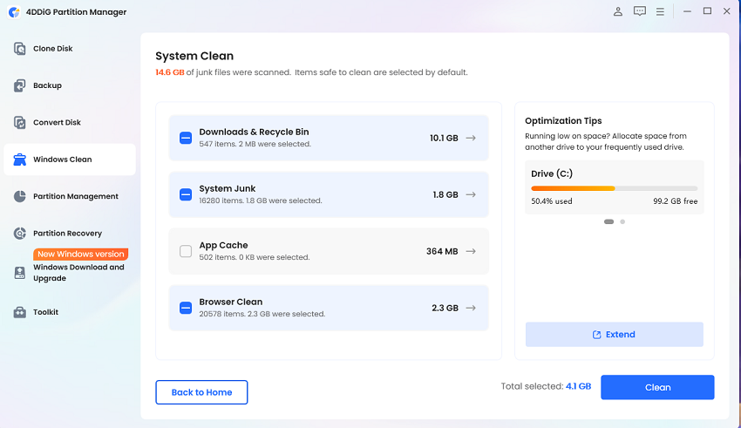Screen dimensions: 741x428
Task: Toggle the Browser Clean checkbox
Action: tap(186, 308)
